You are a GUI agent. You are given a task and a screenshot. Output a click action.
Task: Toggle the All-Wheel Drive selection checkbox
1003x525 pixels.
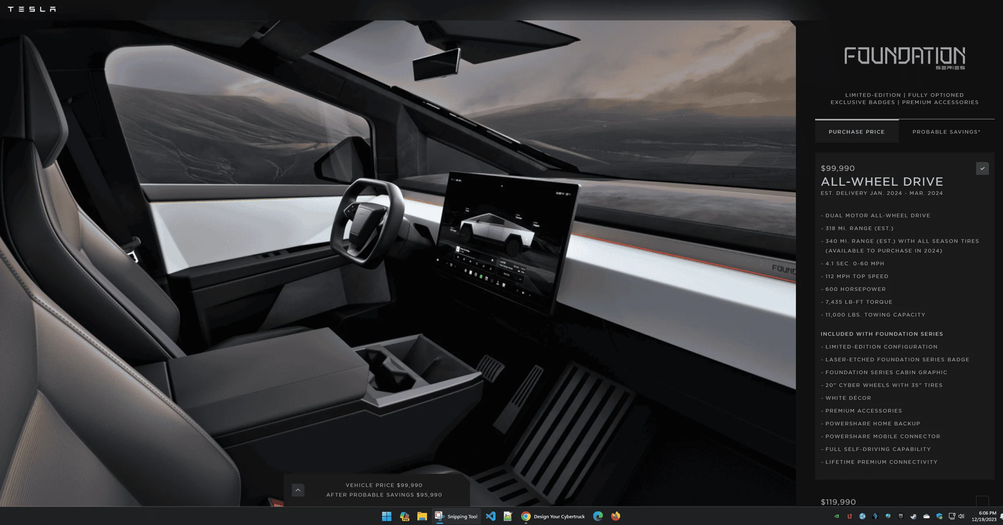point(982,168)
